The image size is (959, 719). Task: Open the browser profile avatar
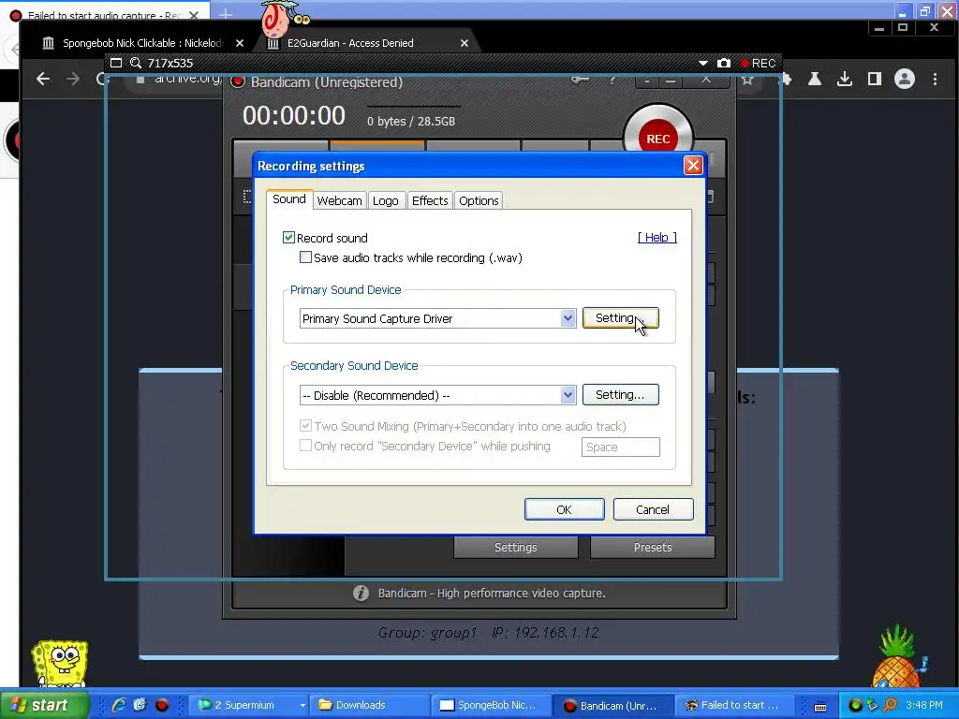[905, 79]
